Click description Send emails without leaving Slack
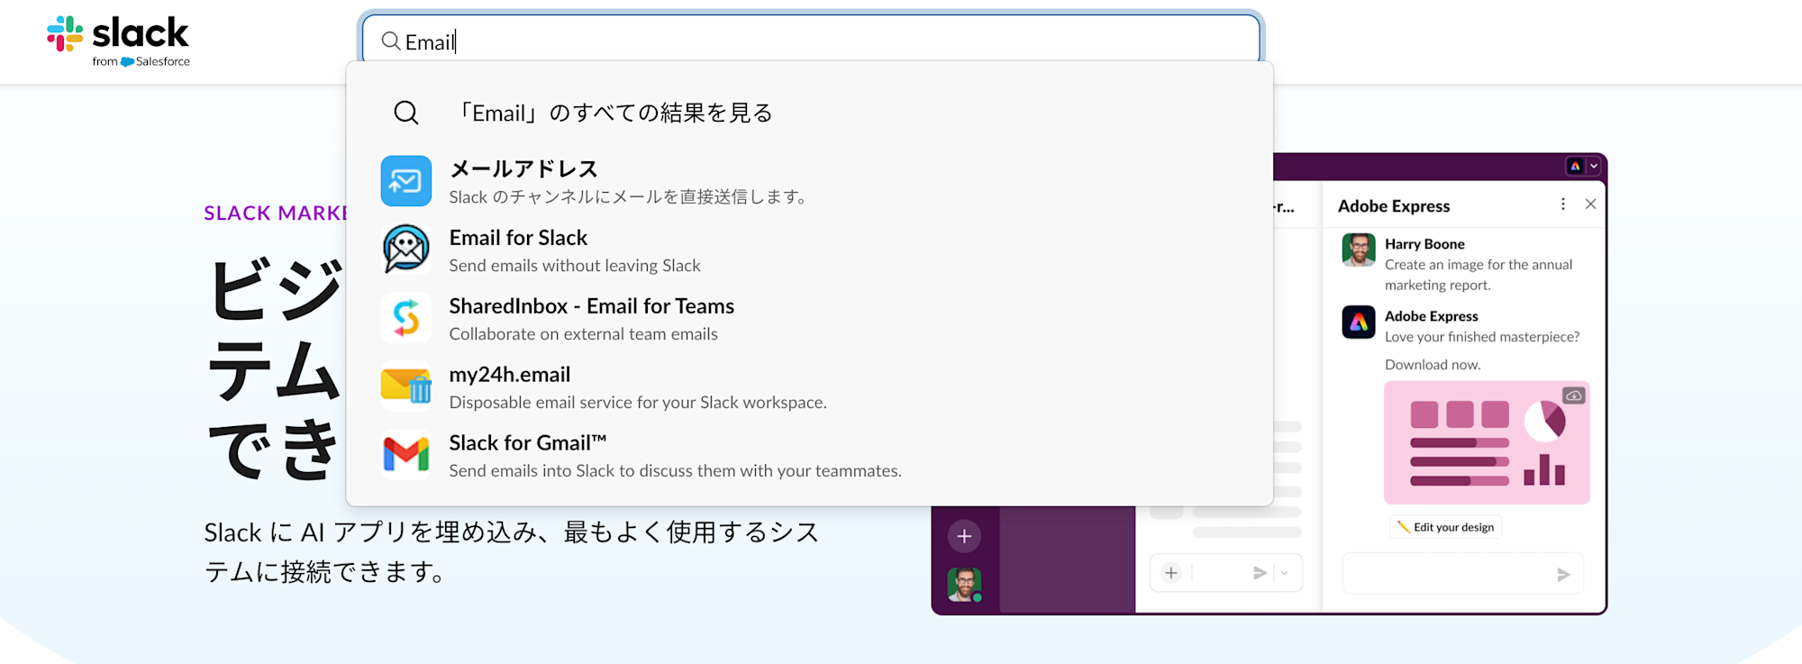Image resolution: width=1802 pixels, height=664 pixels. [575, 266]
